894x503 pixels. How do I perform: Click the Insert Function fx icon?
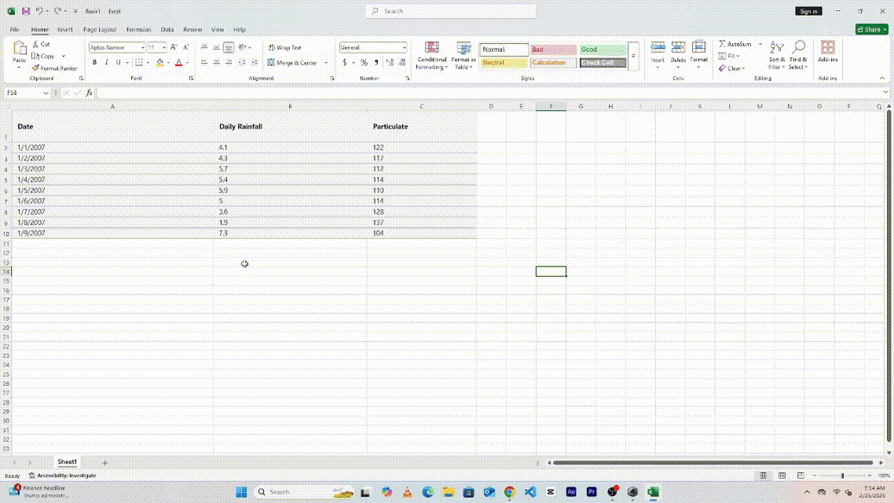(89, 93)
